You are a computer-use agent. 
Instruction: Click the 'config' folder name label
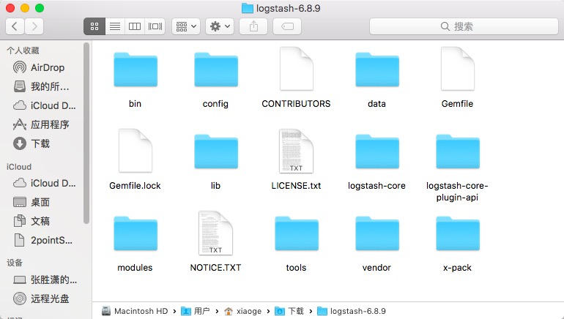coord(215,104)
